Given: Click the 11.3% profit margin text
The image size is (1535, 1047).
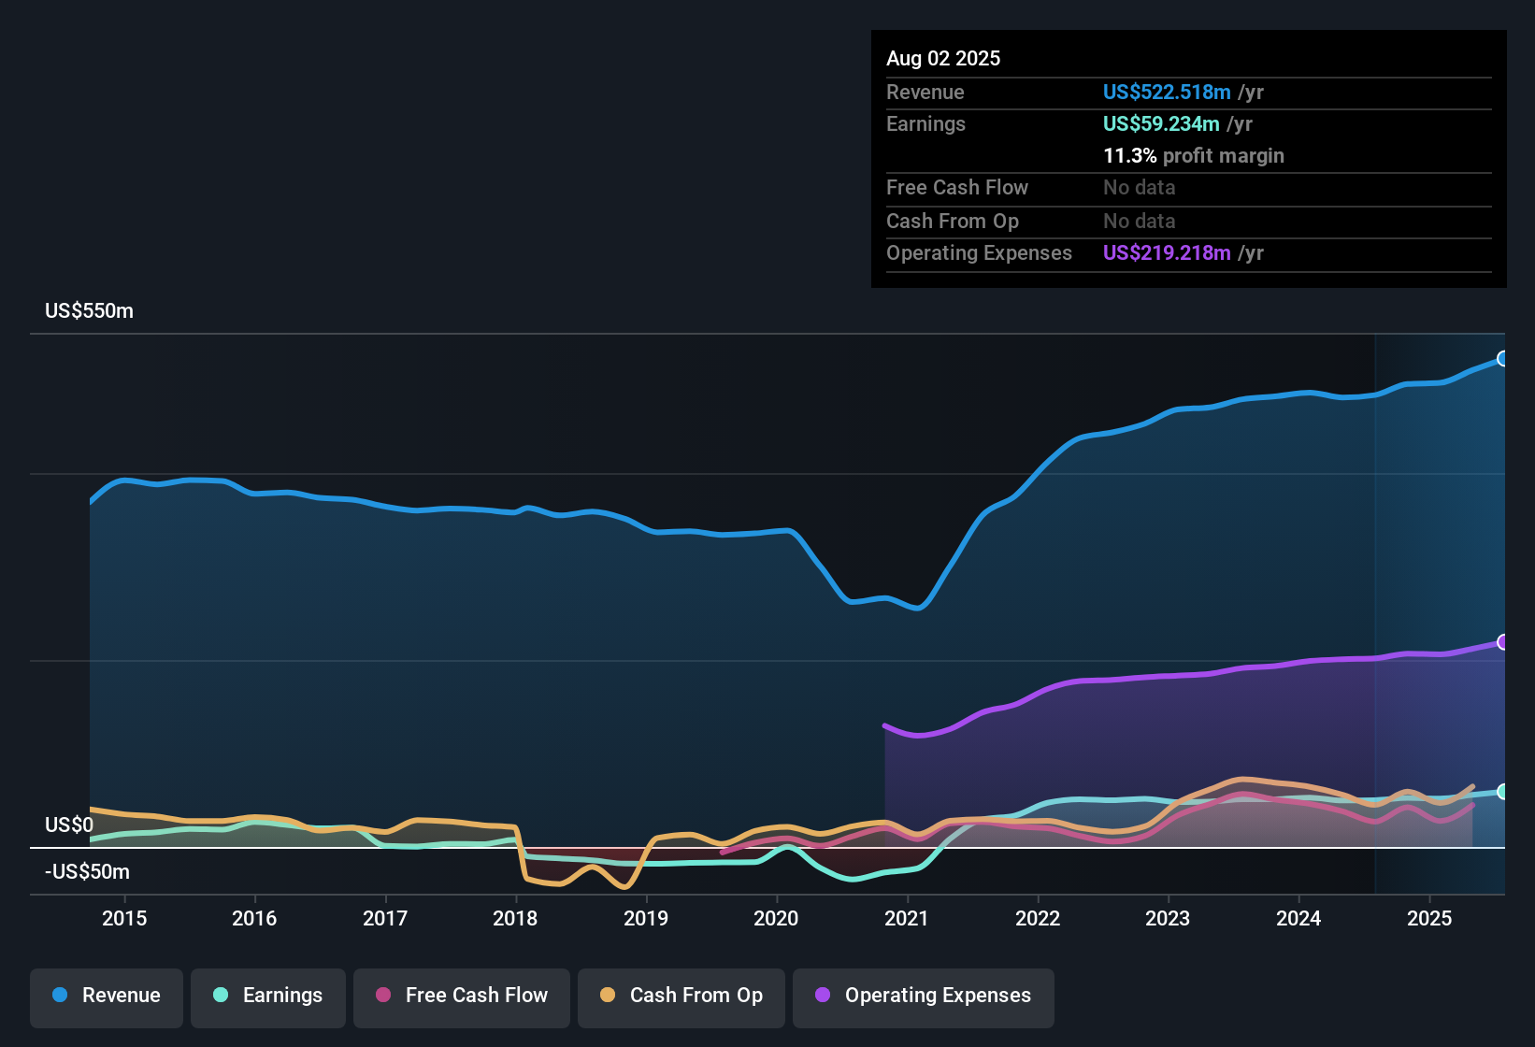Looking at the screenshot, I should pyautogui.click(x=1194, y=155).
